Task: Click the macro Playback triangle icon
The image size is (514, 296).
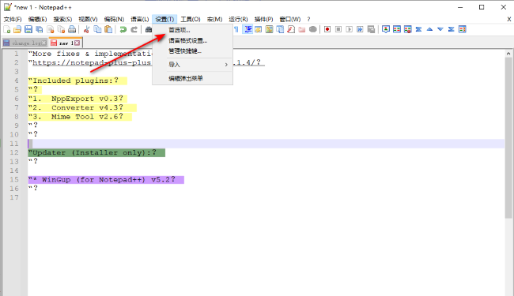Action: point(349,29)
